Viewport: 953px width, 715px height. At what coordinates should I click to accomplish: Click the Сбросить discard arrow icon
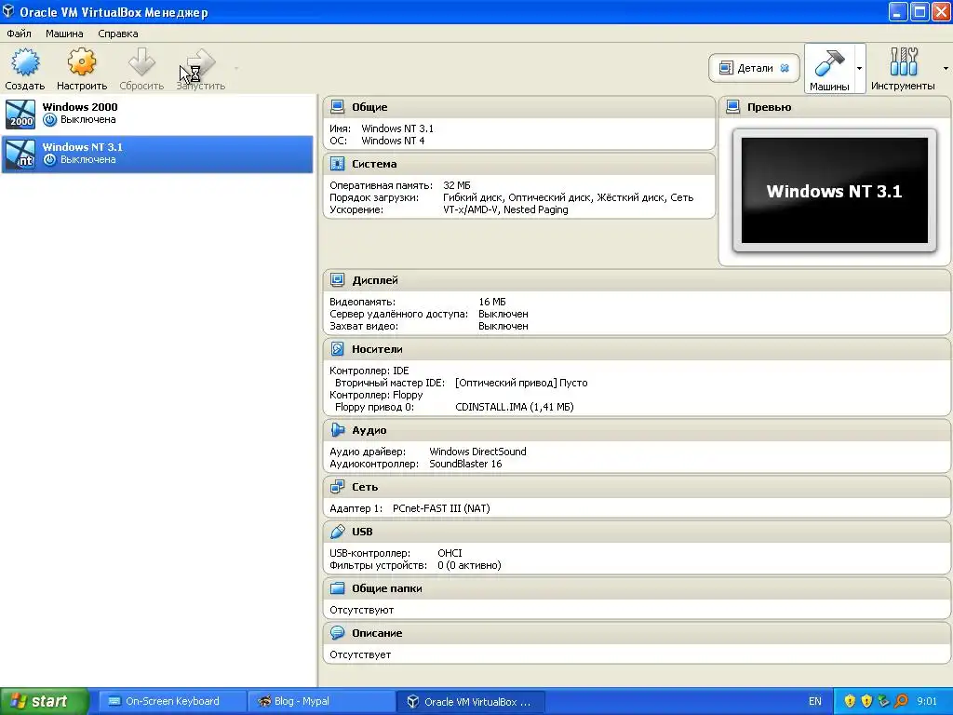point(141,62)
